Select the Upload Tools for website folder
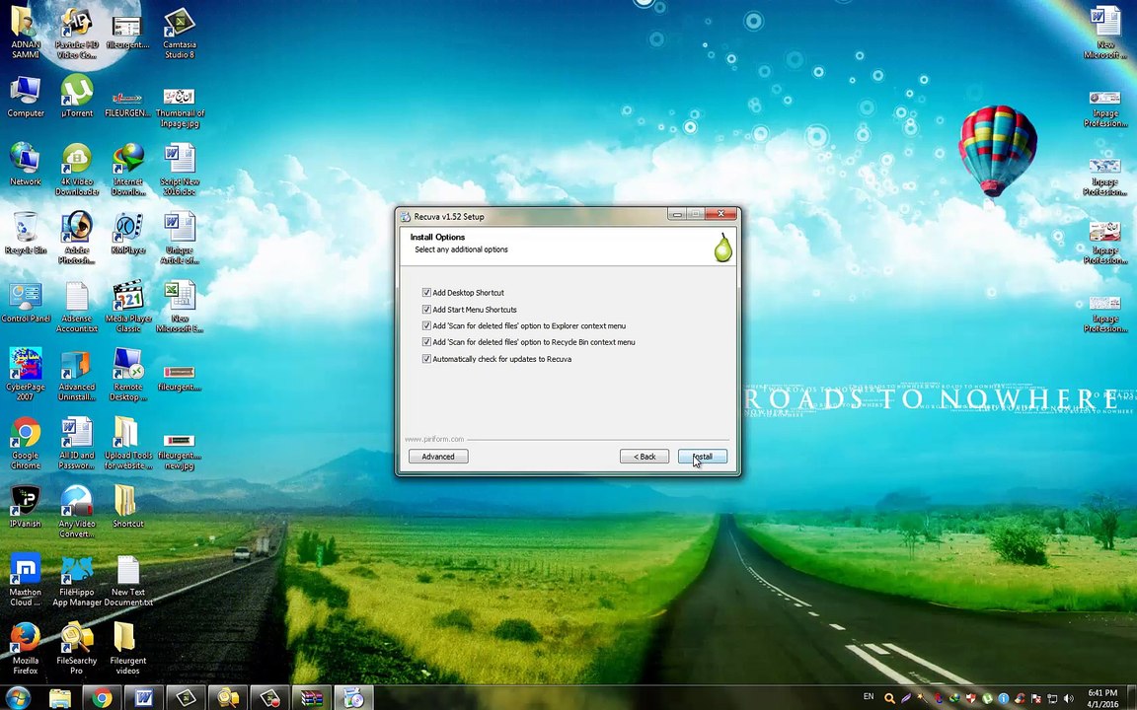 pos(127,442)
